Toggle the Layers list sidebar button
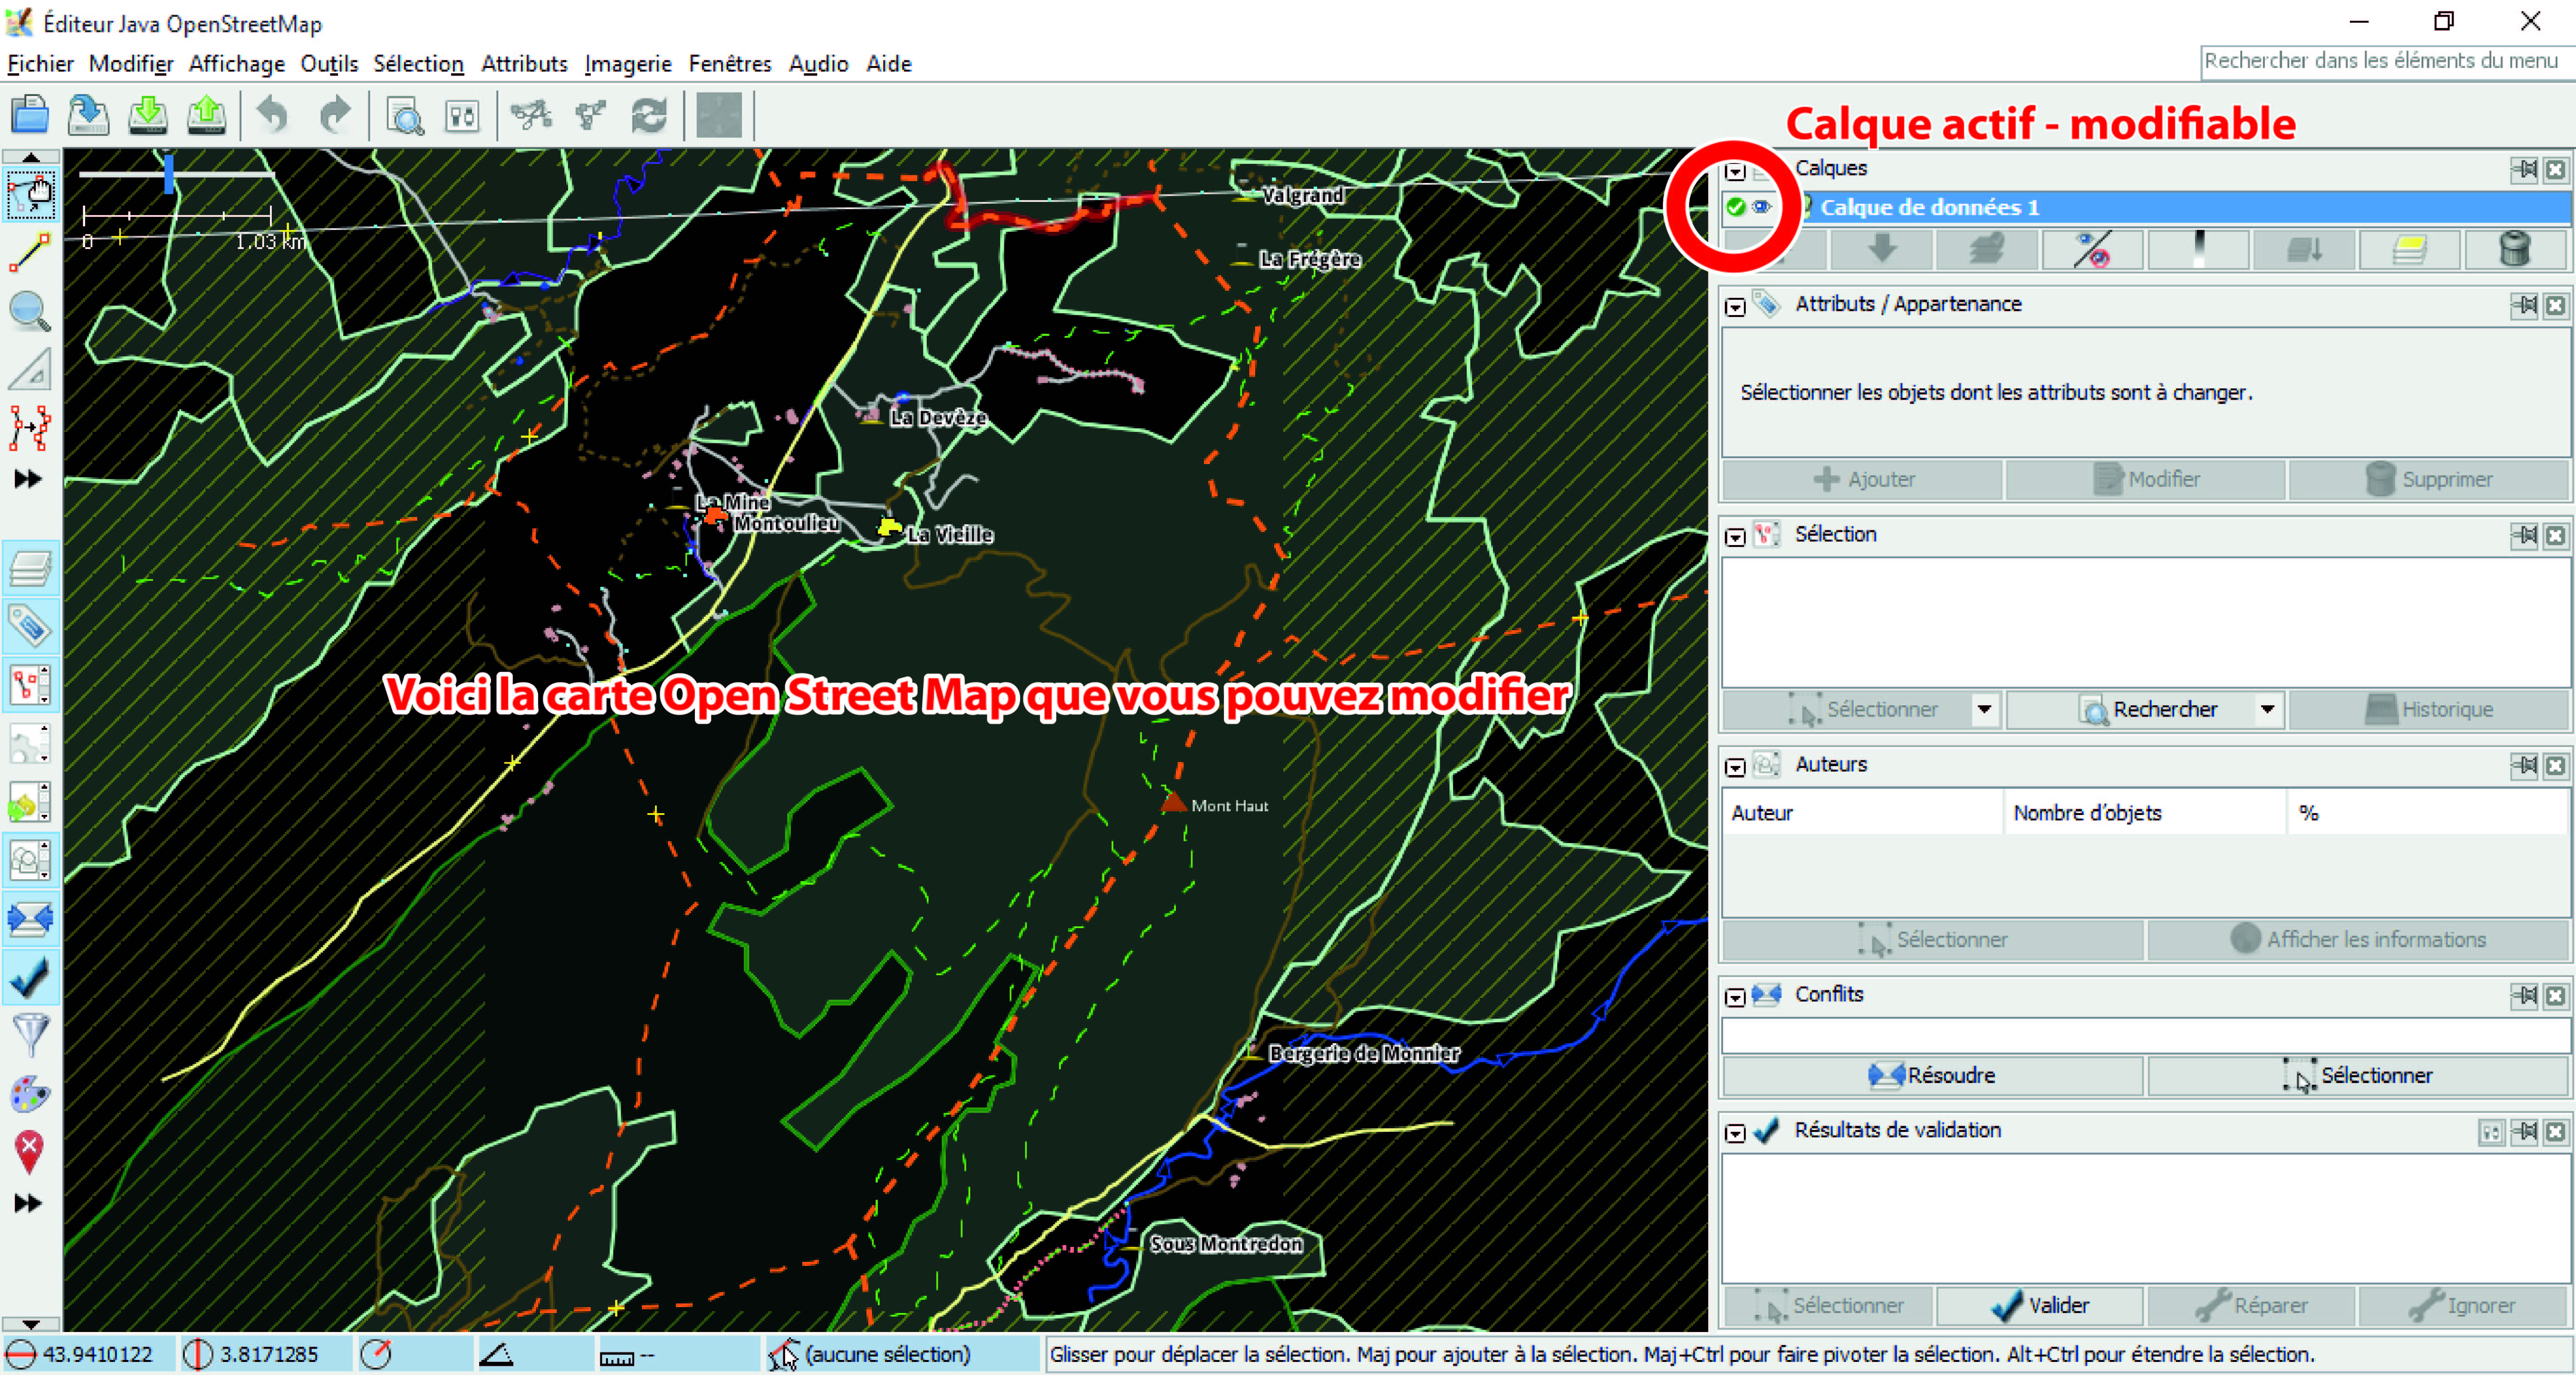 point(30,569)
